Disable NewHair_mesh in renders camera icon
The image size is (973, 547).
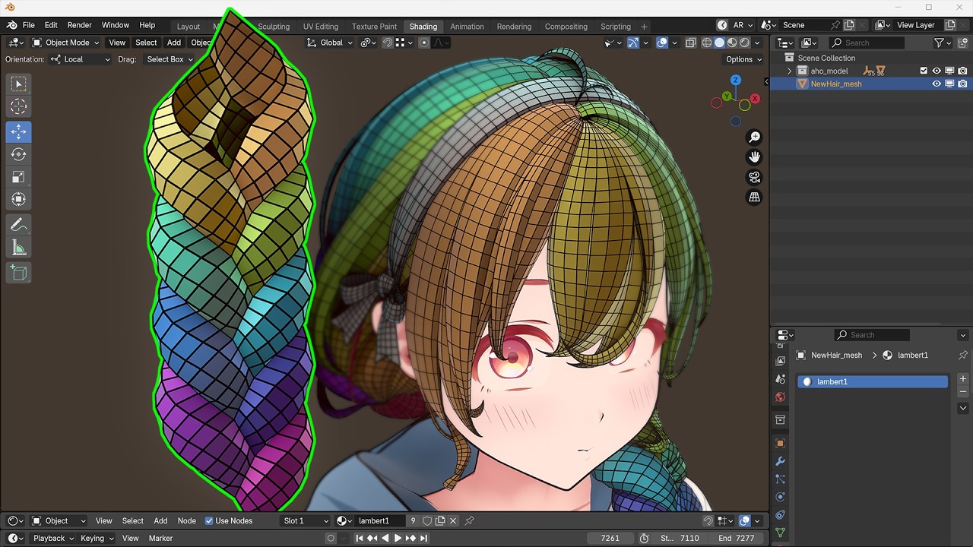[962, 84]
